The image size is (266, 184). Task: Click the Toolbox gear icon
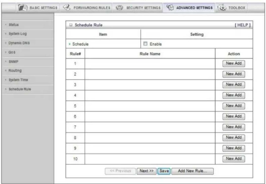coord(221,8)
